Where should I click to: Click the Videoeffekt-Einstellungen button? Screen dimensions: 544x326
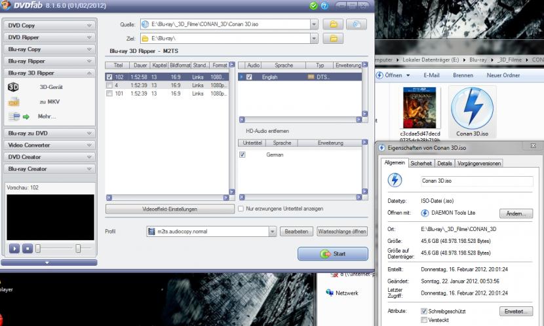[169, 209]
